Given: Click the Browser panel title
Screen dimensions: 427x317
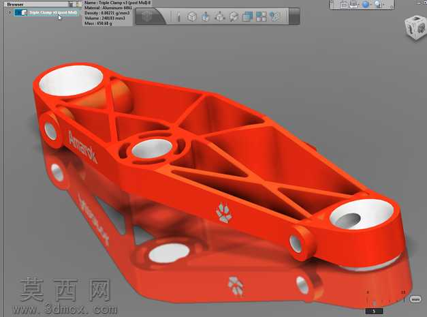Looking at the screenshot, I should [x=15, y=4].
